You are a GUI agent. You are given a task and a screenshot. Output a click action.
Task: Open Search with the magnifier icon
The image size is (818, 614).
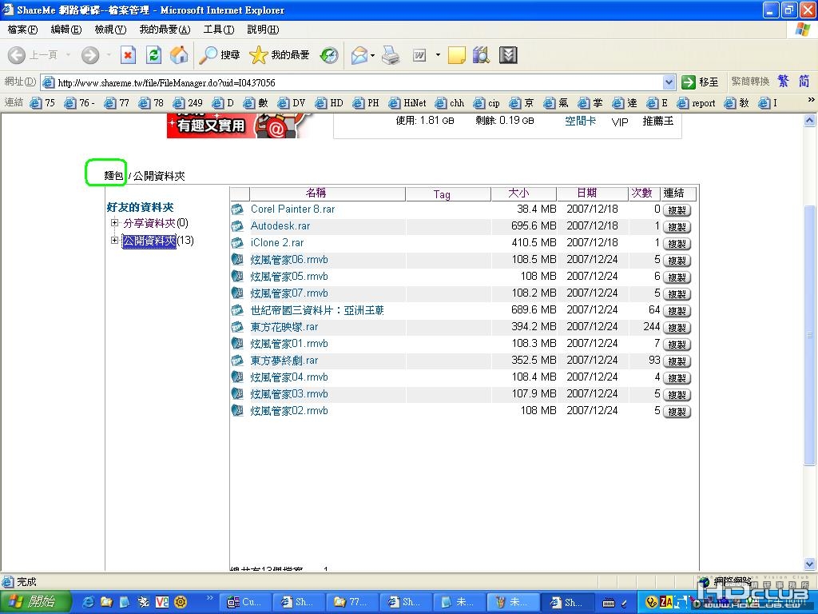208,55
